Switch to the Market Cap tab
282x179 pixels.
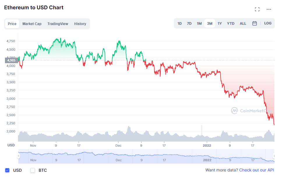[x=32, y=24]
